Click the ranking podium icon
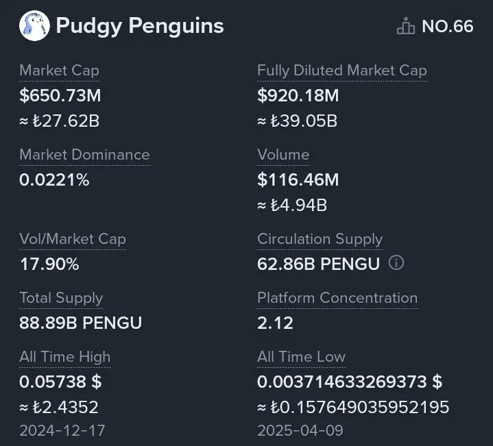Image resolution: width=493 pixels, height=446 pixels. [406, 27]
